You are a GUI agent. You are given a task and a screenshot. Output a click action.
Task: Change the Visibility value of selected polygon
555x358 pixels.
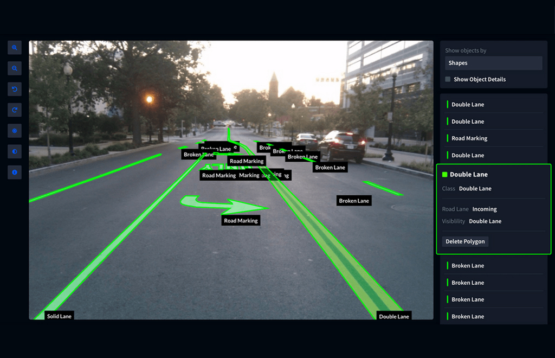tap(485, 221)
